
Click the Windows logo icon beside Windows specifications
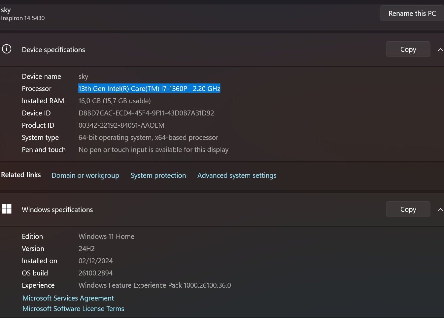click(x=7, y=209)
